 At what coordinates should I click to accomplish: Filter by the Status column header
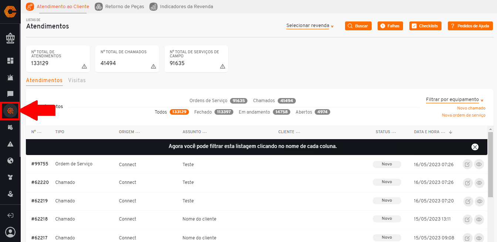386,132
